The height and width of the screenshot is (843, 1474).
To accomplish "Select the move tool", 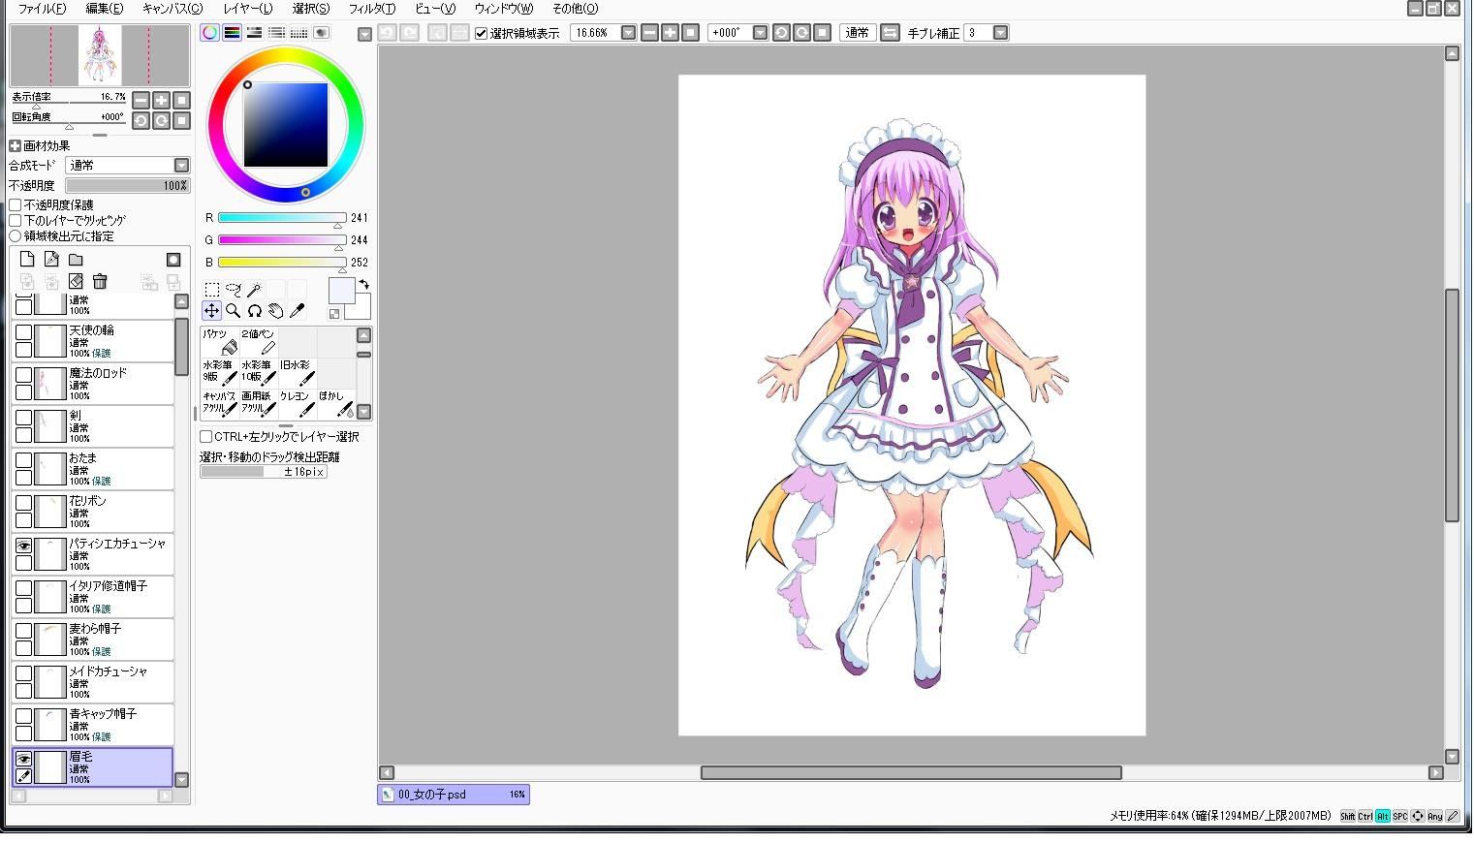I will (x=211, y=310).
